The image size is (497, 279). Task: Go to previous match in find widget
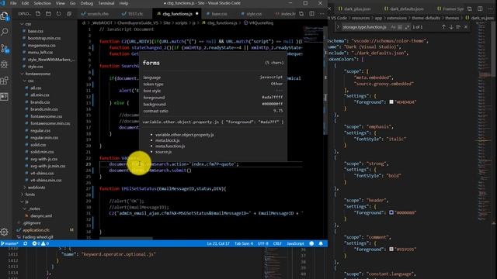[443, 27]
